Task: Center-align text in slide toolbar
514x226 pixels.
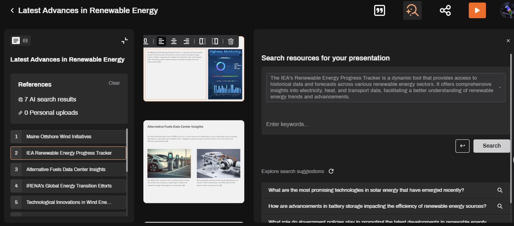Action: pos(174,41)
